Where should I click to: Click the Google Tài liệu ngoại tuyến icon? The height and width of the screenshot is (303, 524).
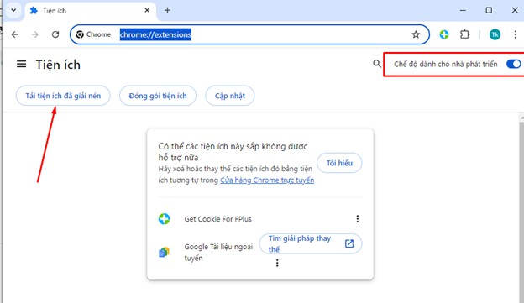pos(164,252)
